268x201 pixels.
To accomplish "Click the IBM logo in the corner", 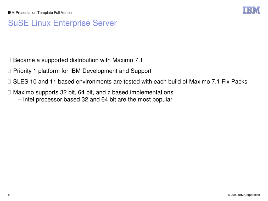I will pyautogui.click(x=251, y=10).
